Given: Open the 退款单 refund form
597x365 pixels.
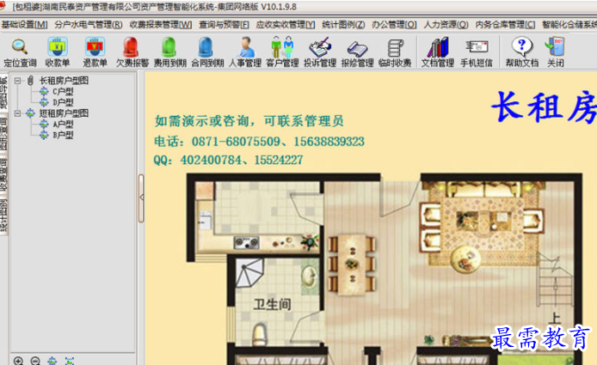Looking at the screenshot, I should (95, 52).
